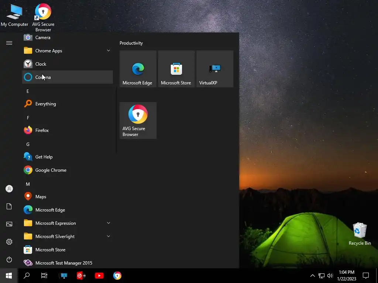Open Pictures from the Start sidebar

[x=9, y=224]
